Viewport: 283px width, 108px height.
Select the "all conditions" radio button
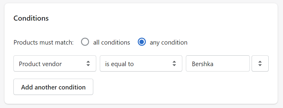point(85,42)
